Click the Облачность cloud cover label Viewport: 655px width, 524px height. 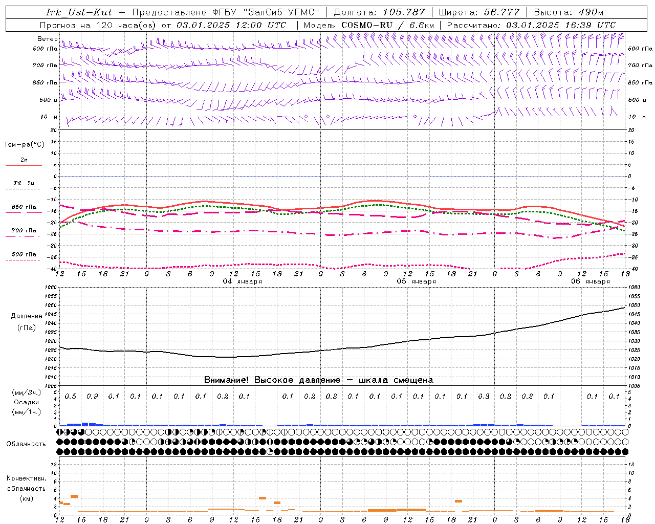(26, 444)
